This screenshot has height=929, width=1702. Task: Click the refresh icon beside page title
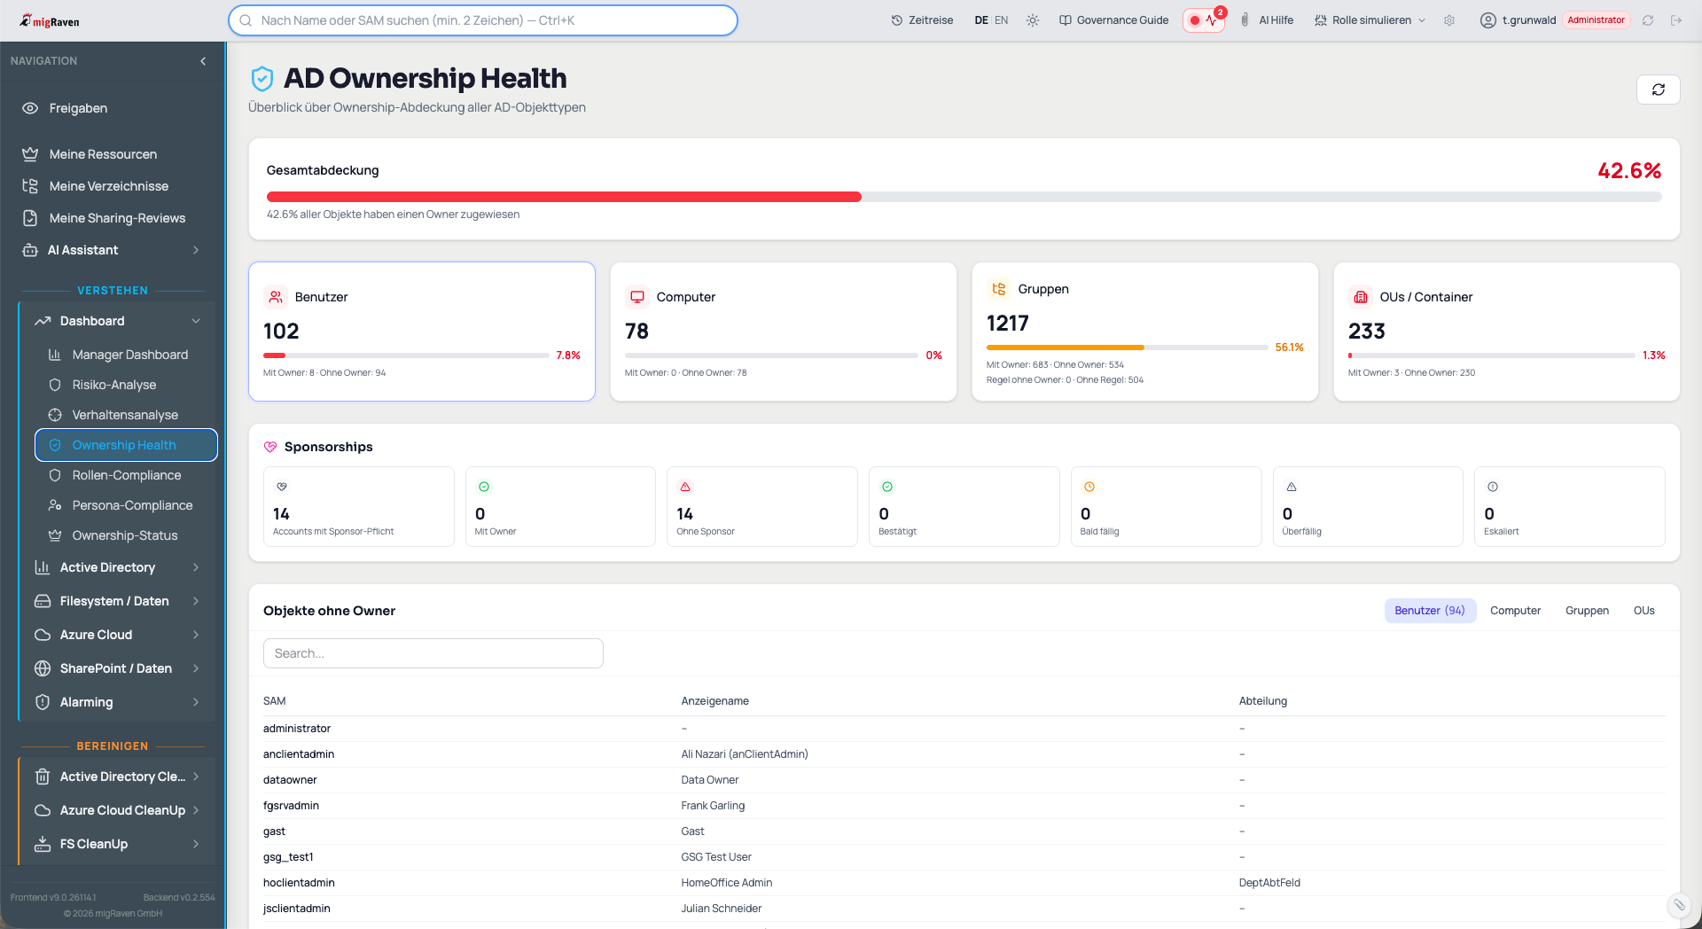click(1658, 90)
